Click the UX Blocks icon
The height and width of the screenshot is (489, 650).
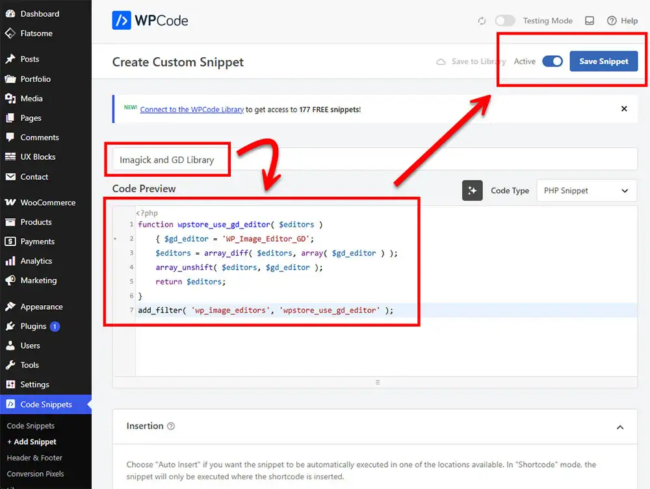pyautogui.click(x=10, y=157)
